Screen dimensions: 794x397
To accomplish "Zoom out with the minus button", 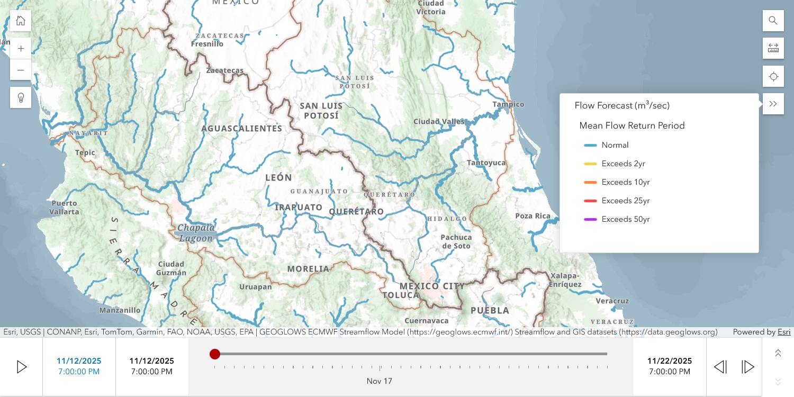I will (x=21, y=70).
